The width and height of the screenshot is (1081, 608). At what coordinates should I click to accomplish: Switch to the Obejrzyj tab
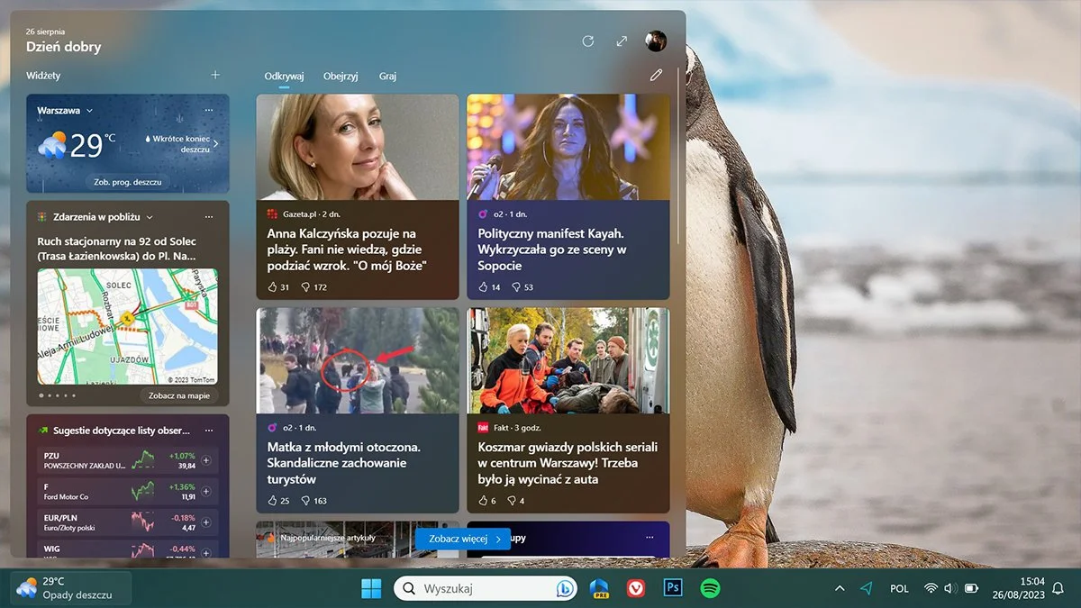341,76
